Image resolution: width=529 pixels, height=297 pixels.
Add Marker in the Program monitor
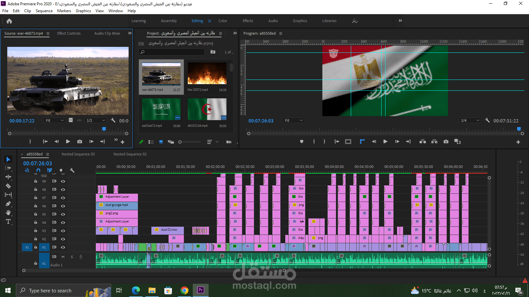pos(302,142)
